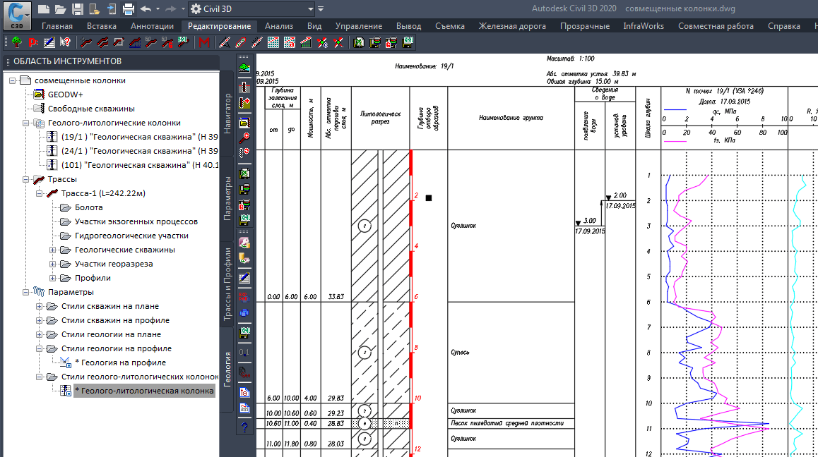Select borehole (101) Геологическая скважина in tree

140,165
